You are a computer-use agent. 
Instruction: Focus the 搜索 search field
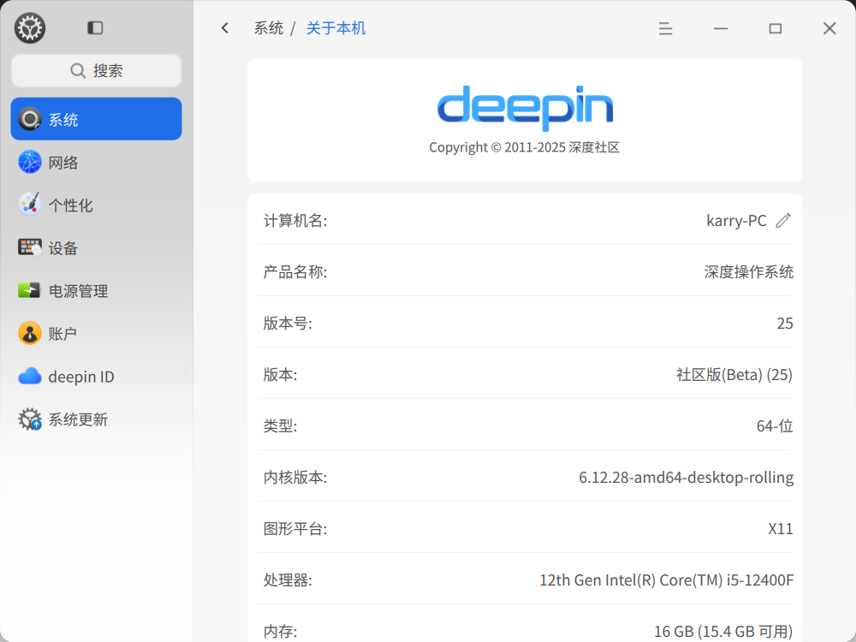[x=96, y=70]
